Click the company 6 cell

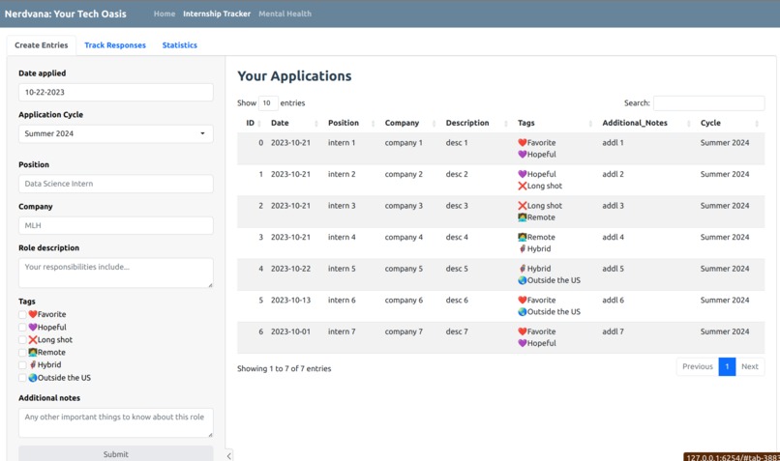point(404,300)
